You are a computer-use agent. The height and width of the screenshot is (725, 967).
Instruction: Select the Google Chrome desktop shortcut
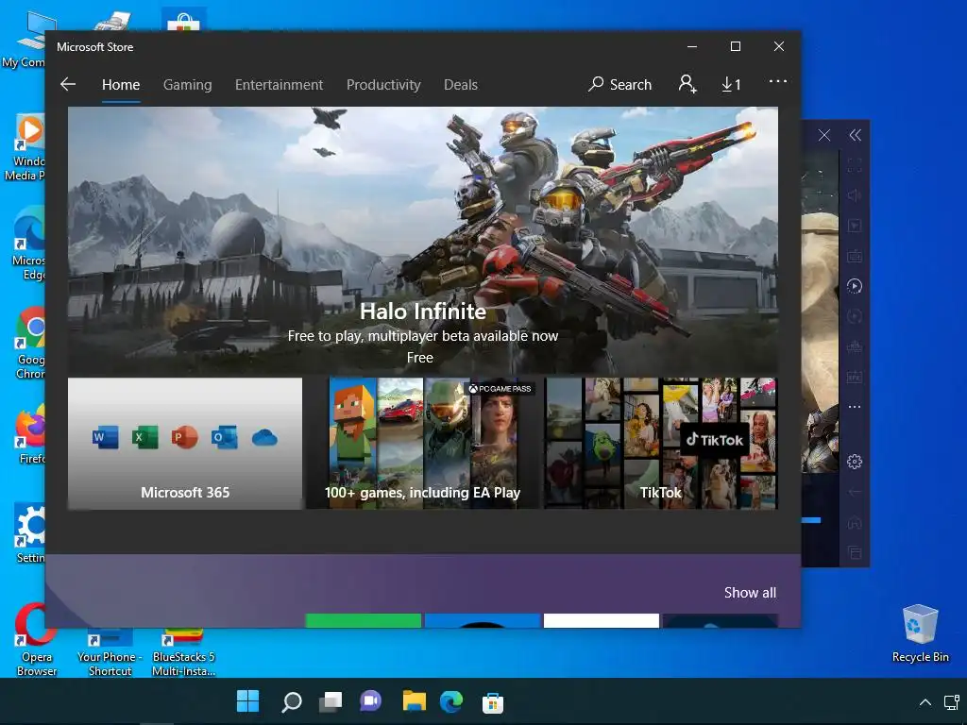(29, 344)
